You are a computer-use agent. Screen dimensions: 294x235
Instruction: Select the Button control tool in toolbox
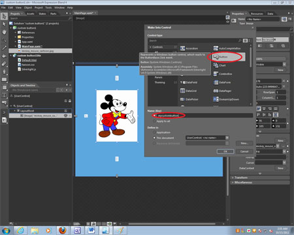(4, 103)
